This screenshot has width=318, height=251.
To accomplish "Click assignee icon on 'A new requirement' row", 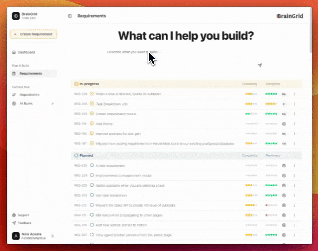I will point(284,166).
